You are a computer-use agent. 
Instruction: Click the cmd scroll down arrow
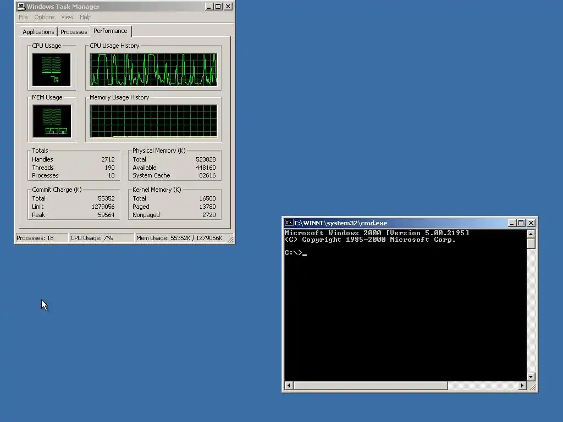tap(531, 377)
